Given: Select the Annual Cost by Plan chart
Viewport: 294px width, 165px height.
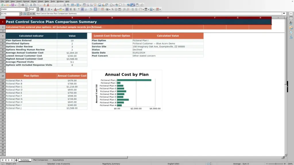Looking at the screenshot, I should tap(127, 90).
